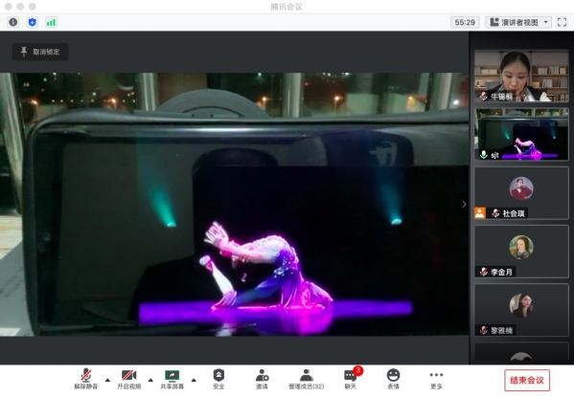Check the green network signal icon
The height and width of the screenshot is (396, 574).
(51, 22)
